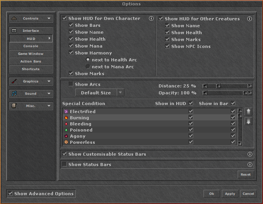Toggle Show Mana checkbox

click(71, 46)
